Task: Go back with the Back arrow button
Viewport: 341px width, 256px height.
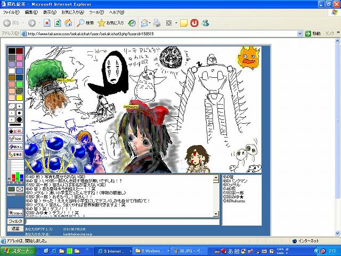Action: (x=11, y=23)
